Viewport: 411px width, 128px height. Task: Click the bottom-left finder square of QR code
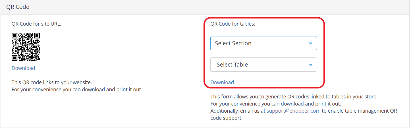click(15, 58)
